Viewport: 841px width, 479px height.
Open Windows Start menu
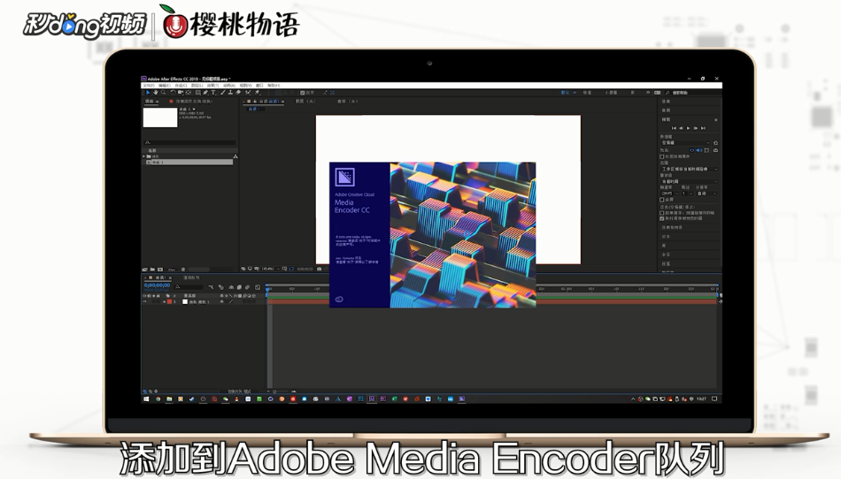tap(146, 399)
